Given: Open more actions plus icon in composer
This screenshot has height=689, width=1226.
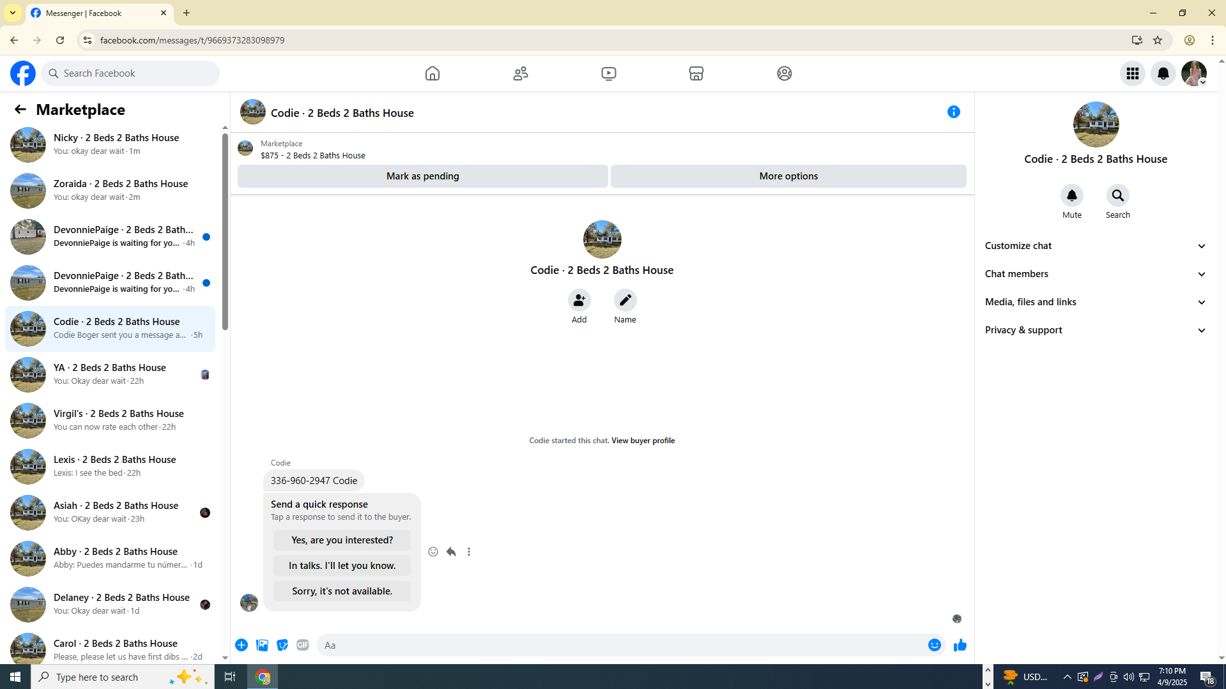Looking at the screenshot, I should (x=241, y=645).
